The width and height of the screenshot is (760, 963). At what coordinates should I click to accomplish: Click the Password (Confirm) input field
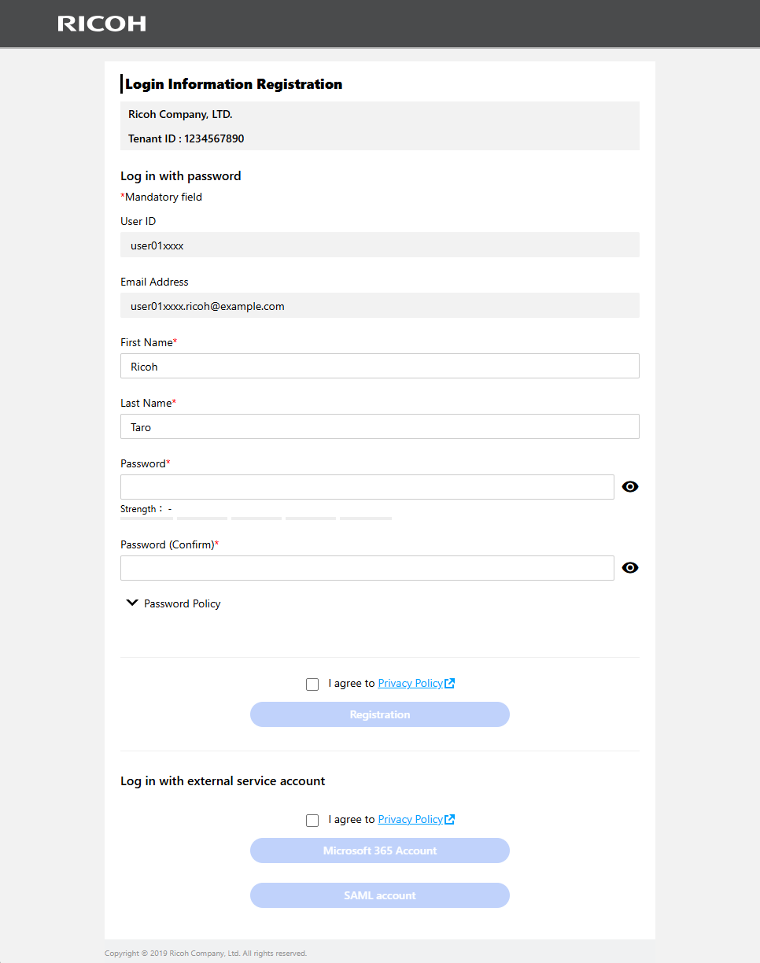(367, 568)
